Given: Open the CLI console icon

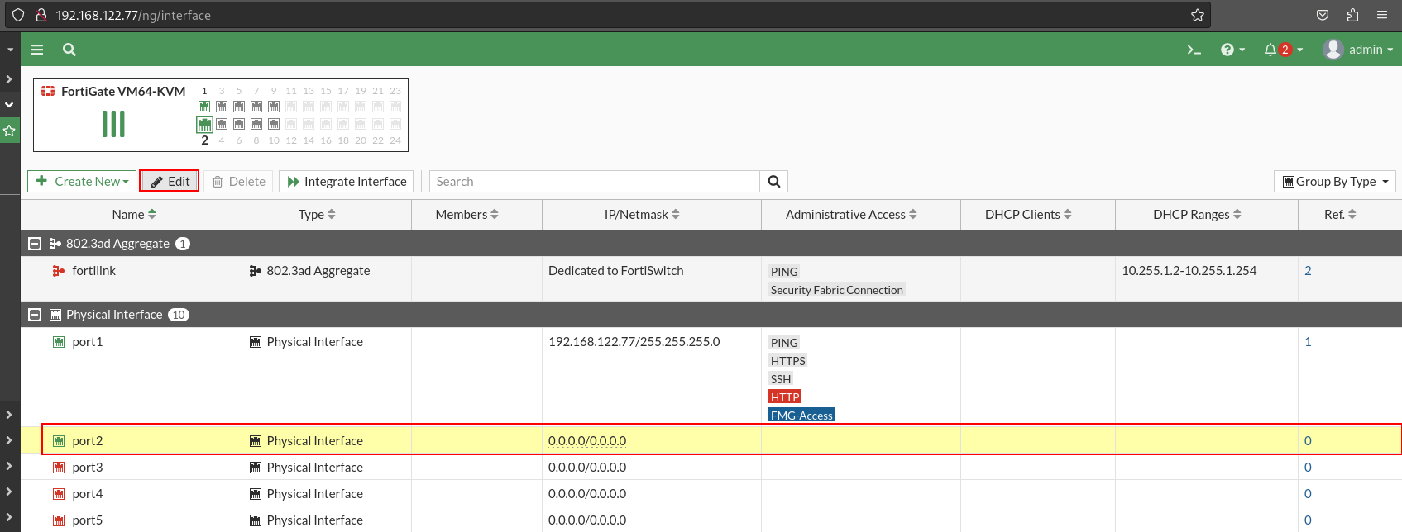Looking at the screenshot, I should tap(1194, 50).
